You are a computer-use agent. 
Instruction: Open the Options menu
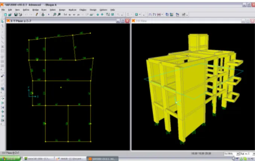(x=103, y=10)
